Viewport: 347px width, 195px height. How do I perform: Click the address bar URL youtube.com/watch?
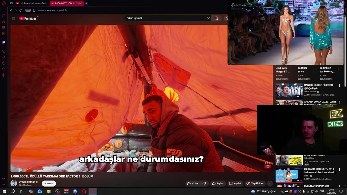52,10
